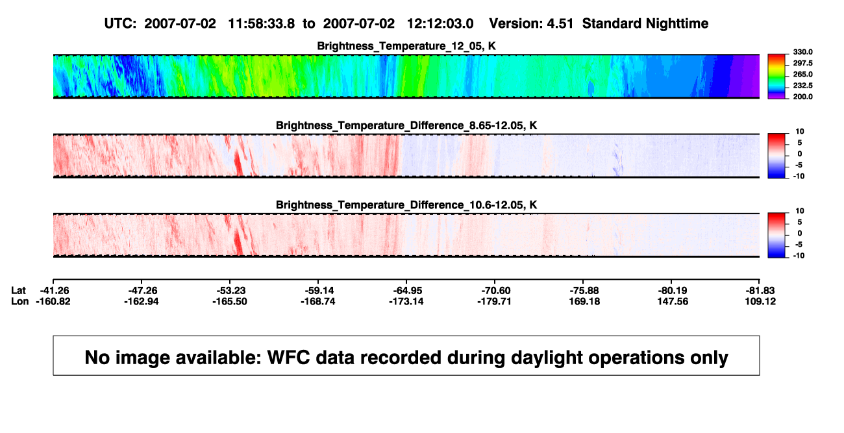844x433 pixels.
Task: Click the longitude value 147.56
Action: click(673, 301)
